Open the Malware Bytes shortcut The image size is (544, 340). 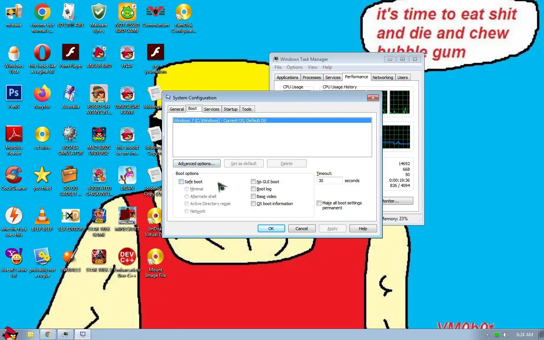point(99,18)
